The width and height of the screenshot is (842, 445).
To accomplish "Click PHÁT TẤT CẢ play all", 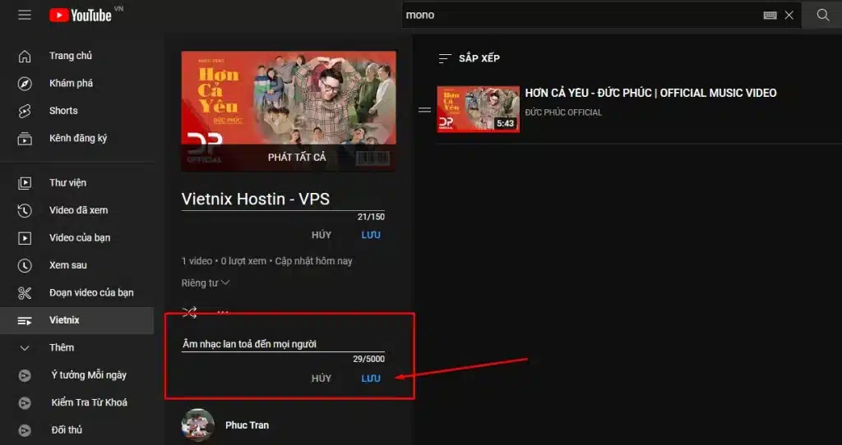I will click(x=297, y=157).
